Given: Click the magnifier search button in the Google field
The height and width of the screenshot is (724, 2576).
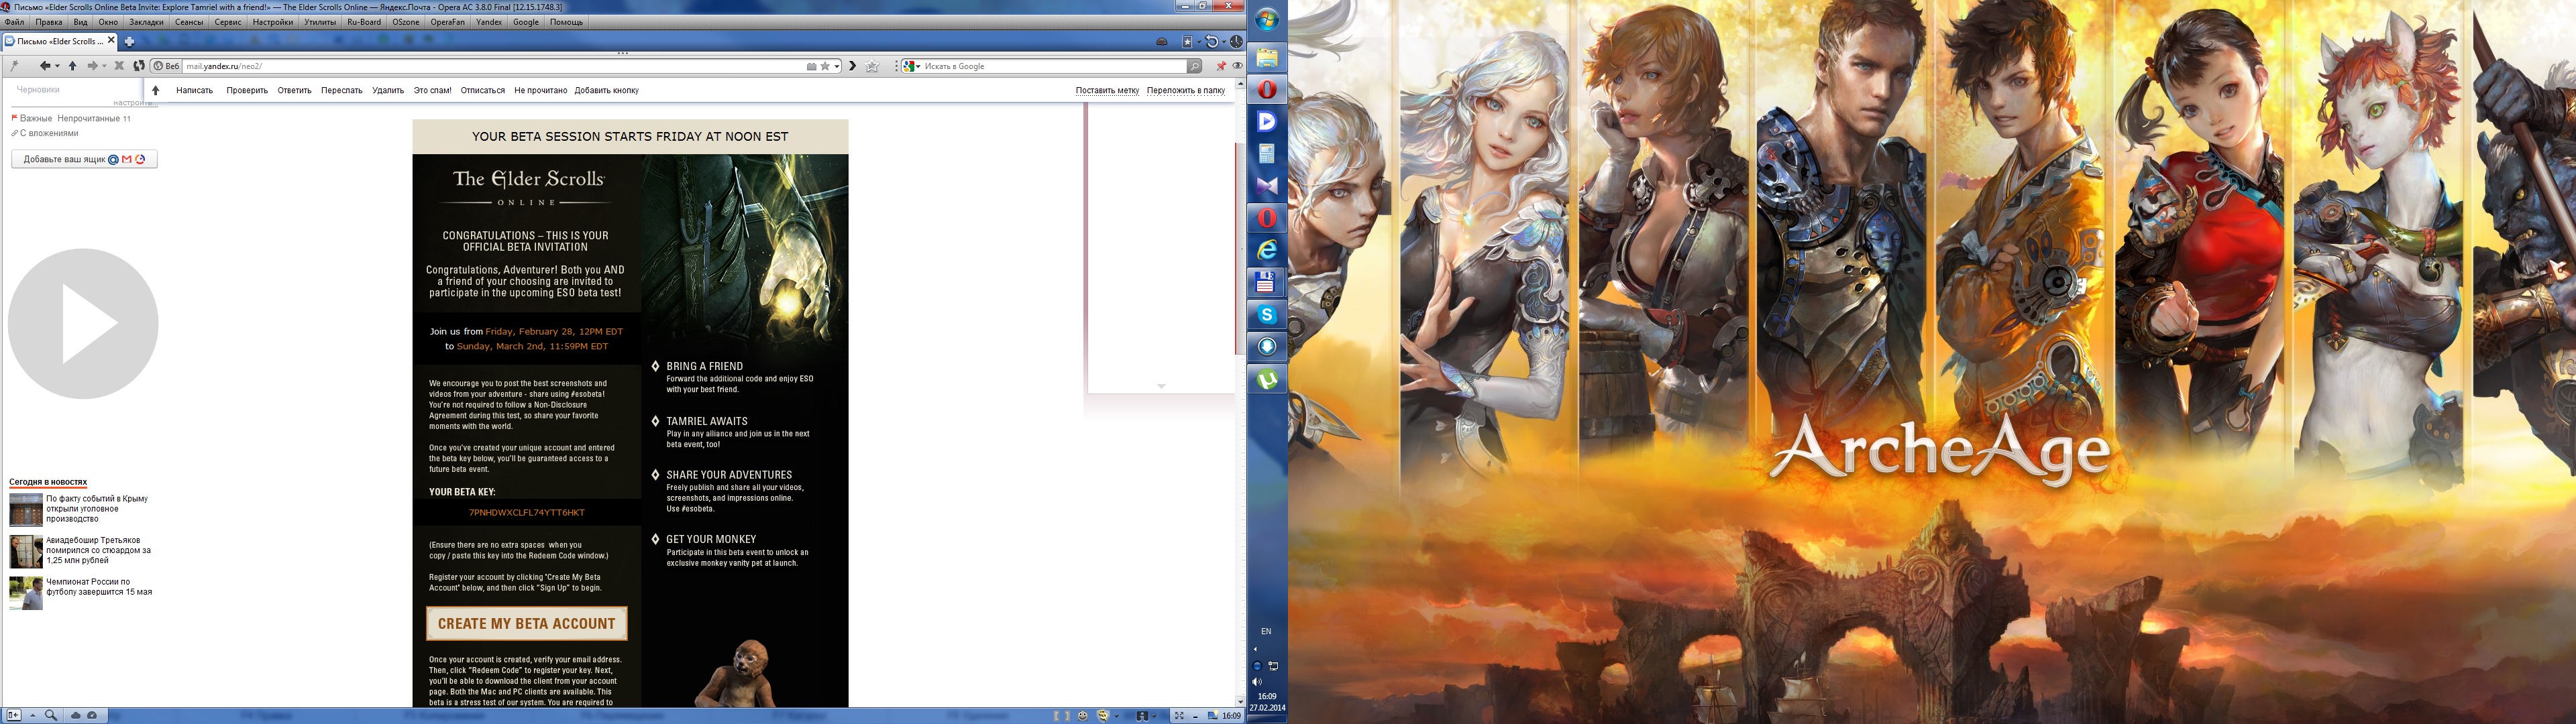Looking at the screenshot, I should tap(1194, 66).
